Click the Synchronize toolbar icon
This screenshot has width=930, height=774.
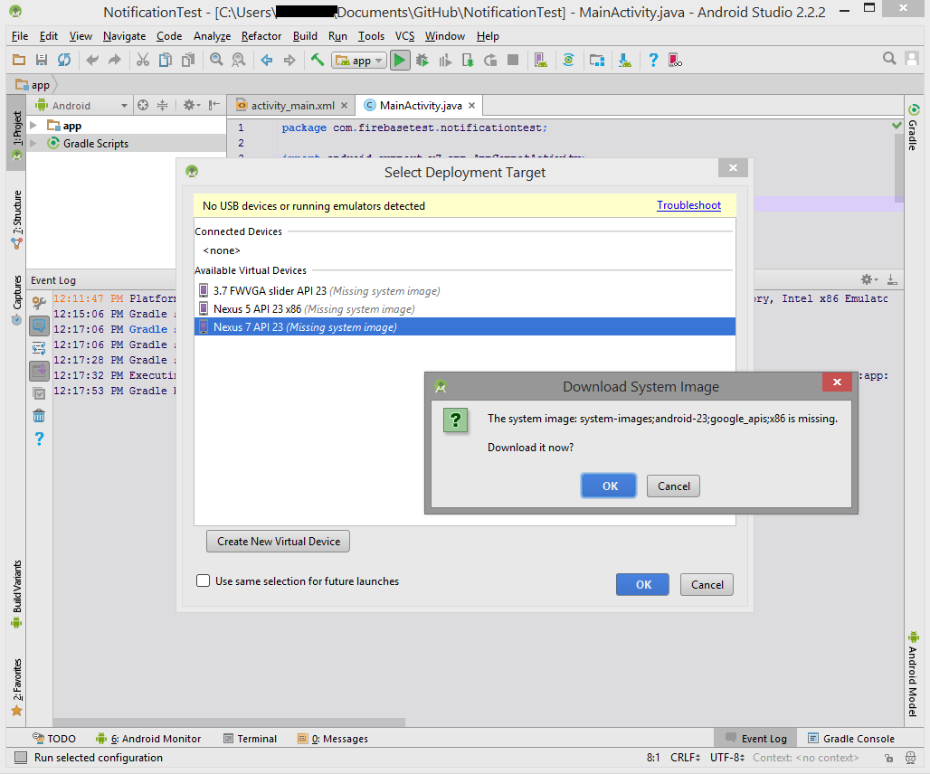coord(64,60)
